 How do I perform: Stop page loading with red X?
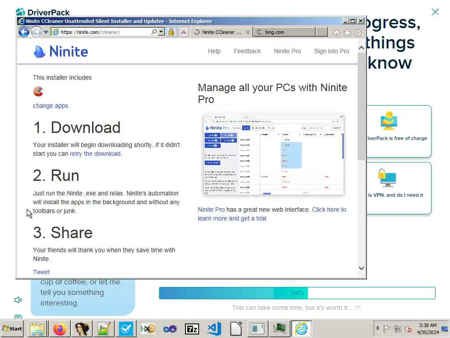pos(184,32)
